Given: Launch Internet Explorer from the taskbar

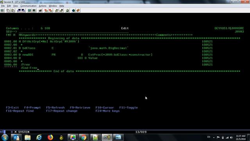Looking at the screenshot, I should coord(39,137).
